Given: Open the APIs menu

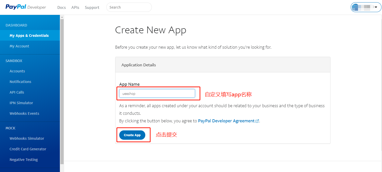Looking at the screenshot, I should (x=75, y=8).
